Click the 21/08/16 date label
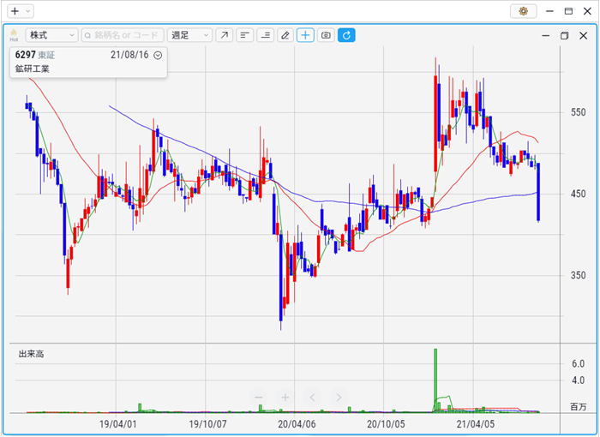Image resolution: width=600 pixels, height=437 pixels. (129, 55)
